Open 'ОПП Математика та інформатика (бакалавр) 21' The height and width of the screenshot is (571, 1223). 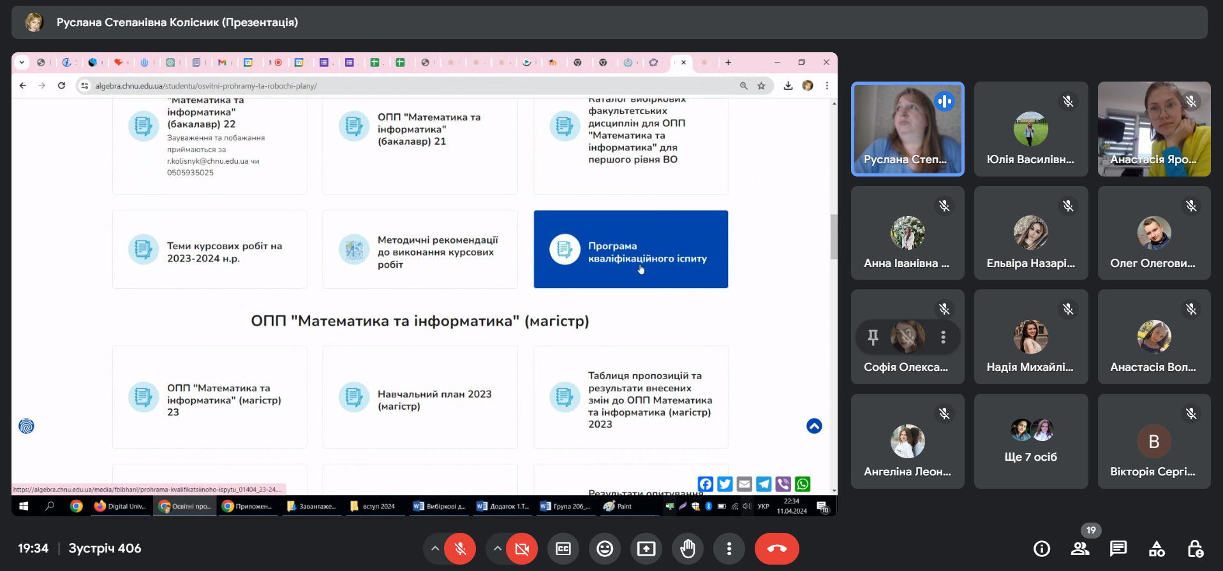(x=420, y=145)
